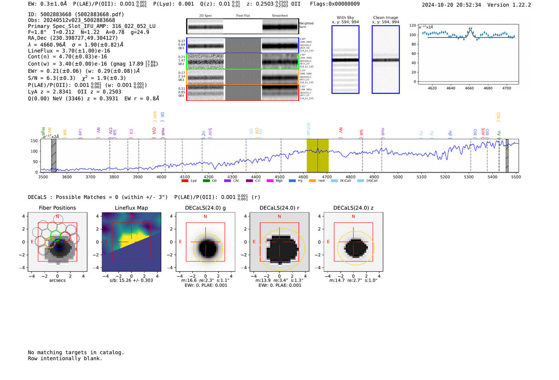
Task: Click the green OII legend swatch
Action: [x=206, y=181]
